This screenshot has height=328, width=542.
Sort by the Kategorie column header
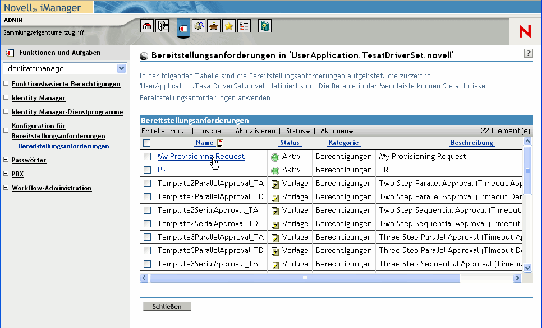(343, 143)
